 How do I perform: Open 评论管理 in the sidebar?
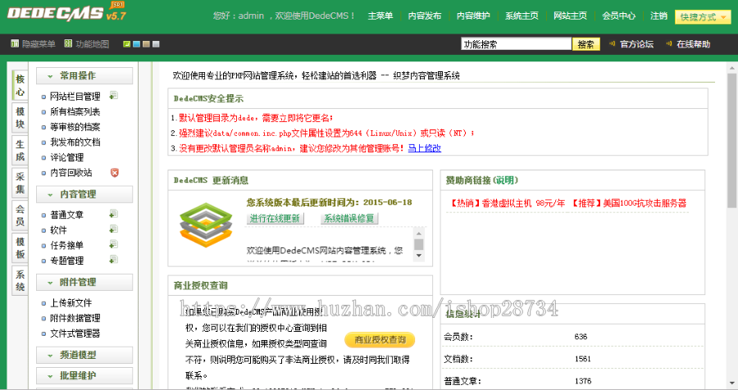point(67,157)
